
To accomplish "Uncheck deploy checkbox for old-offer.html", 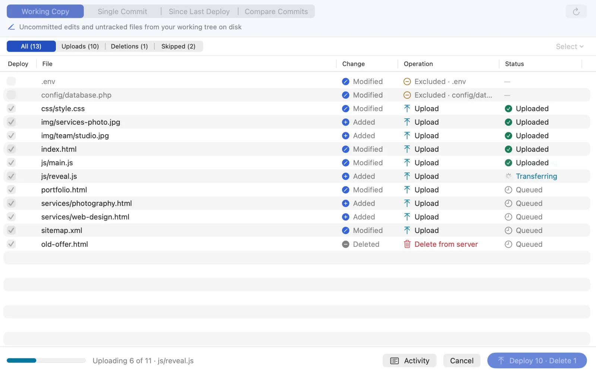I will [11, 244].
